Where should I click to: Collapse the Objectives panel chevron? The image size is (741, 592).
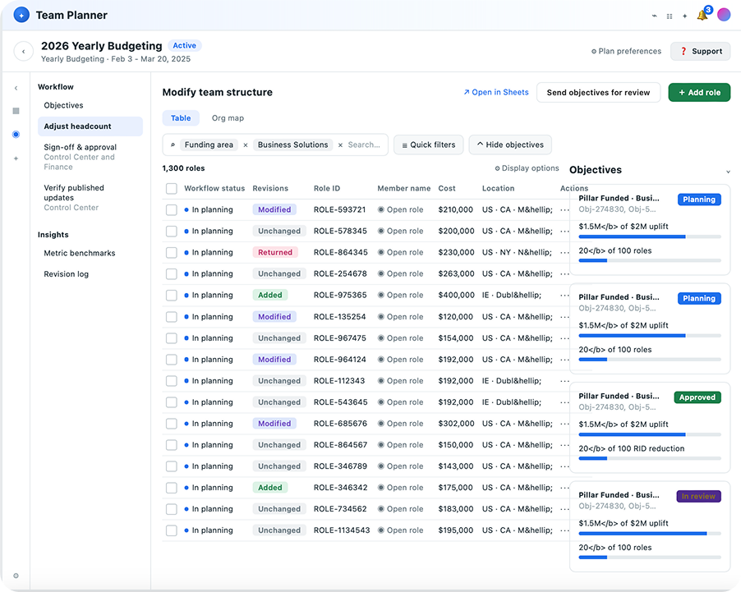[x=728, y=172]
